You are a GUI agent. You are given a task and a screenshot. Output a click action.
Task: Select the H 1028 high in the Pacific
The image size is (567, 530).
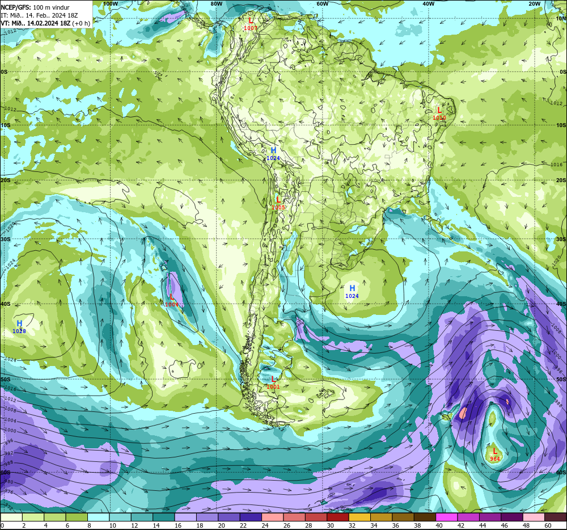coord(19,327)
